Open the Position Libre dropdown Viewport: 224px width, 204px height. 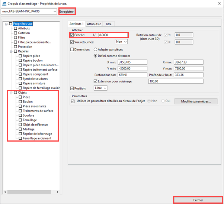(100, 88)
